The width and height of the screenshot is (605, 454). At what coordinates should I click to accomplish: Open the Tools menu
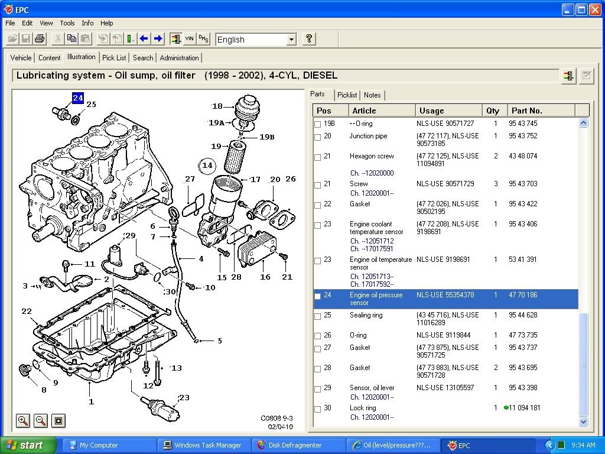pos(67,23)
